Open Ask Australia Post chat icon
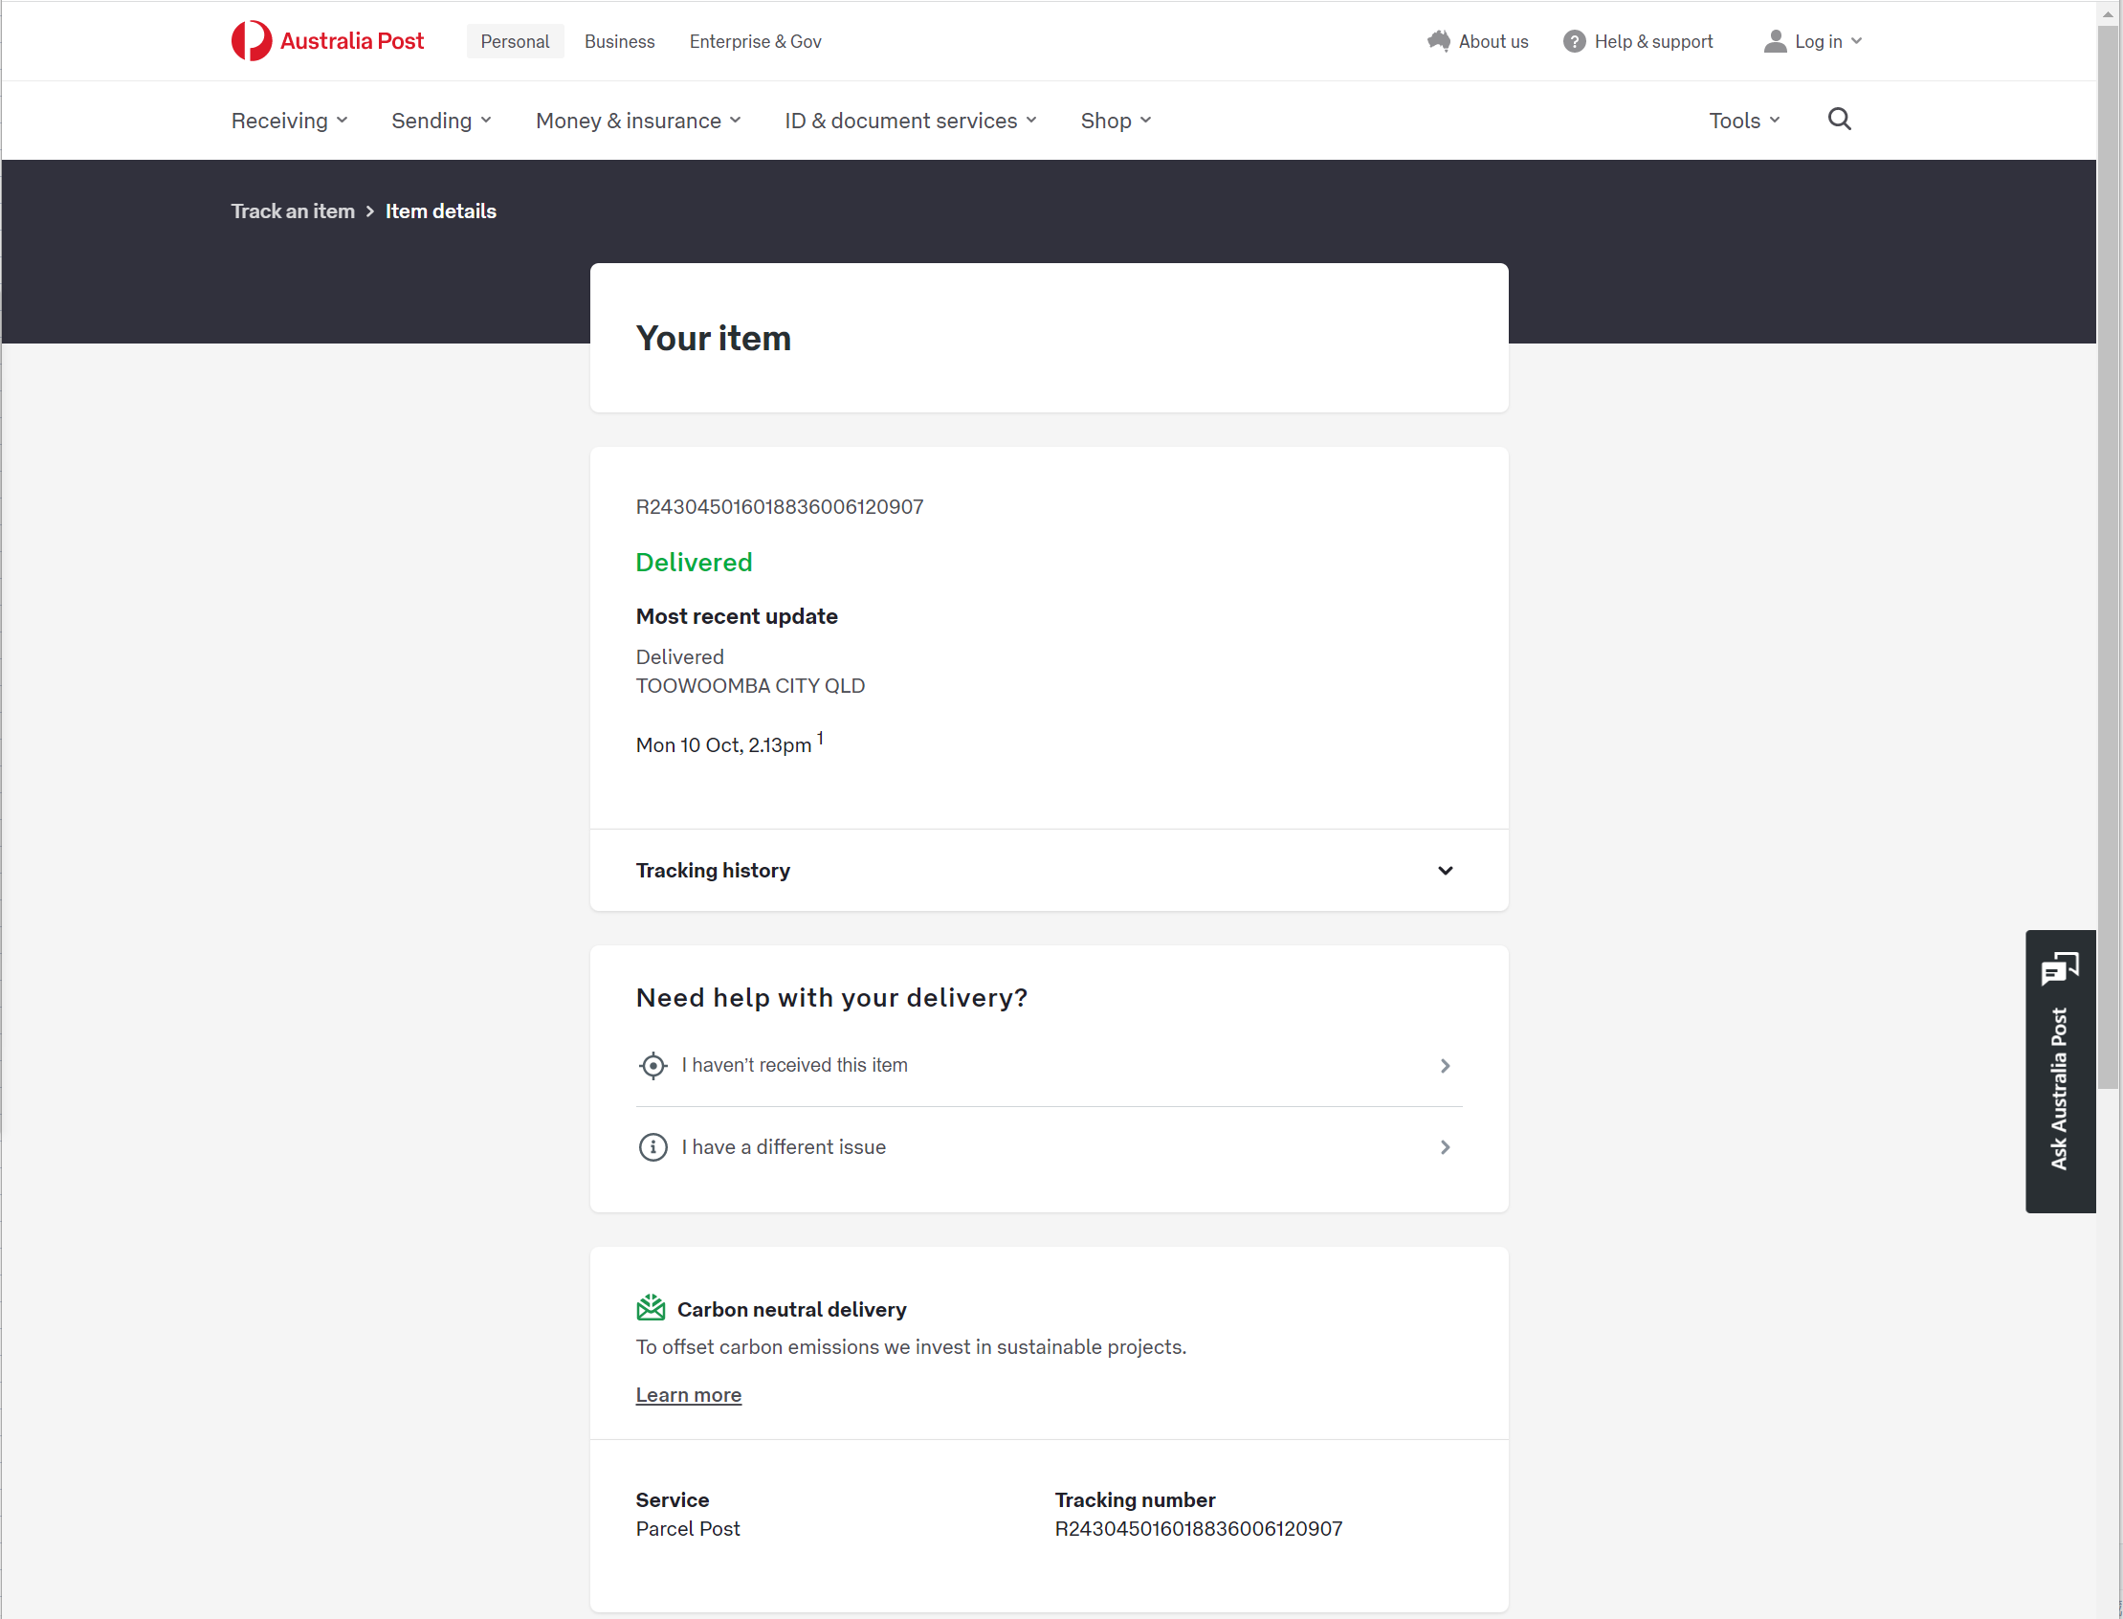This screenshot has height=1619, width=2123. tap(2060, 968)
